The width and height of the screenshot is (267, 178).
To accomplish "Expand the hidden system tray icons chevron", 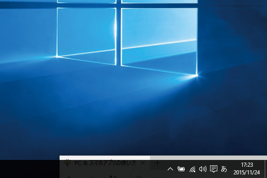I will (x=170, y=169).
